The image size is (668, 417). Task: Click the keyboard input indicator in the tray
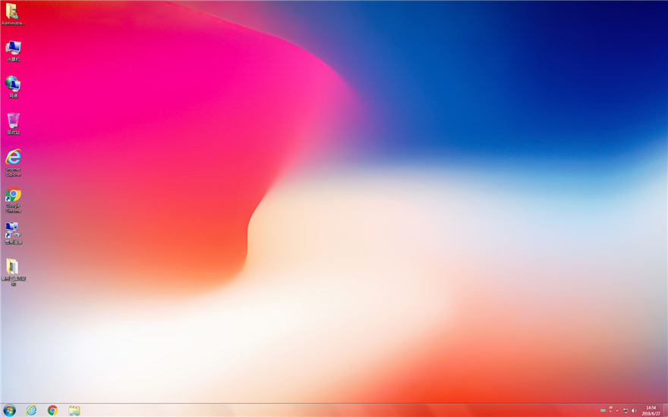coord(603,410)
